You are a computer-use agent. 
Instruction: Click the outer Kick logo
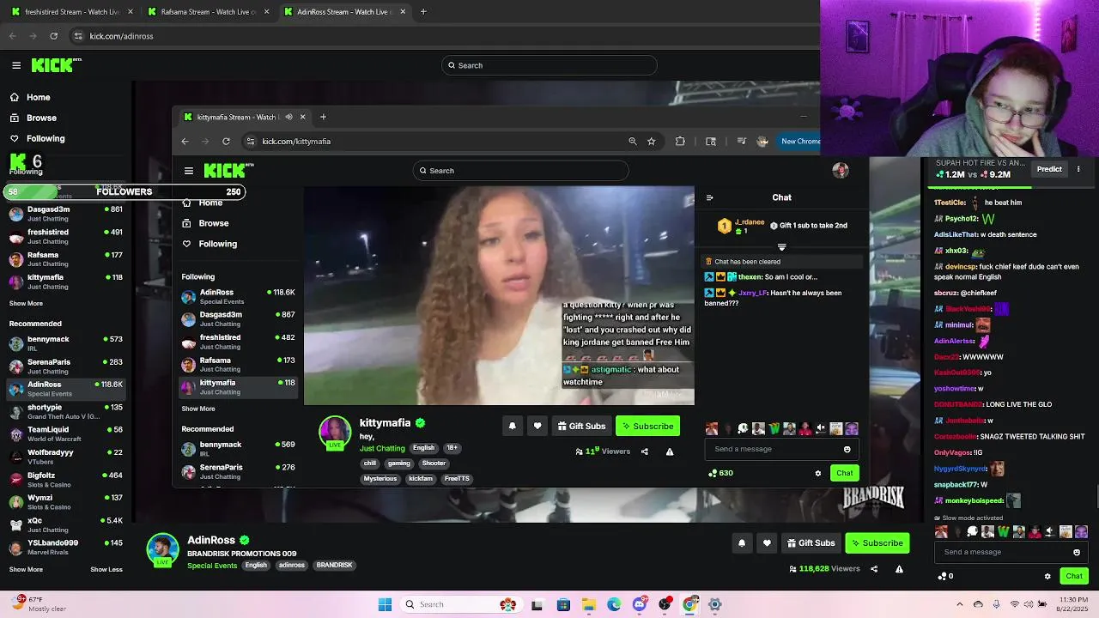coord(56,65)
